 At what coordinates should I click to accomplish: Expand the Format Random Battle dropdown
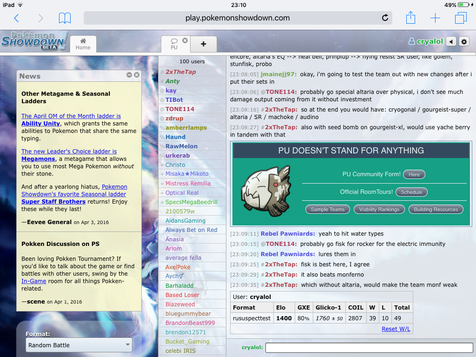(x=79, y=345)
